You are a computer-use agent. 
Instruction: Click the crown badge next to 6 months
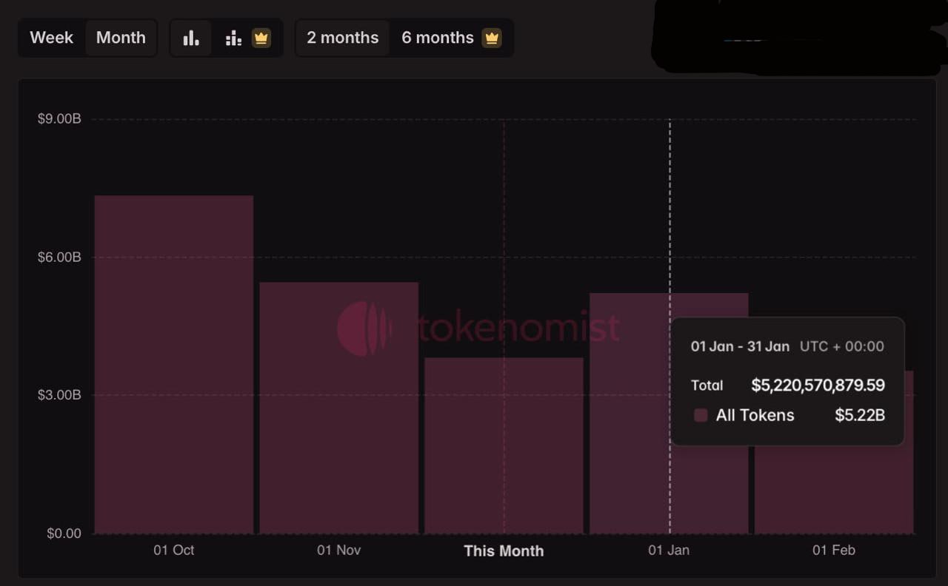(492, 38)
